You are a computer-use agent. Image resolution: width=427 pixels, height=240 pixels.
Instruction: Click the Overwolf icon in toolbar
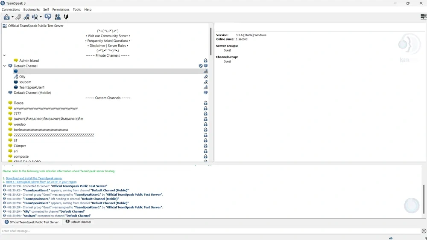66,17
